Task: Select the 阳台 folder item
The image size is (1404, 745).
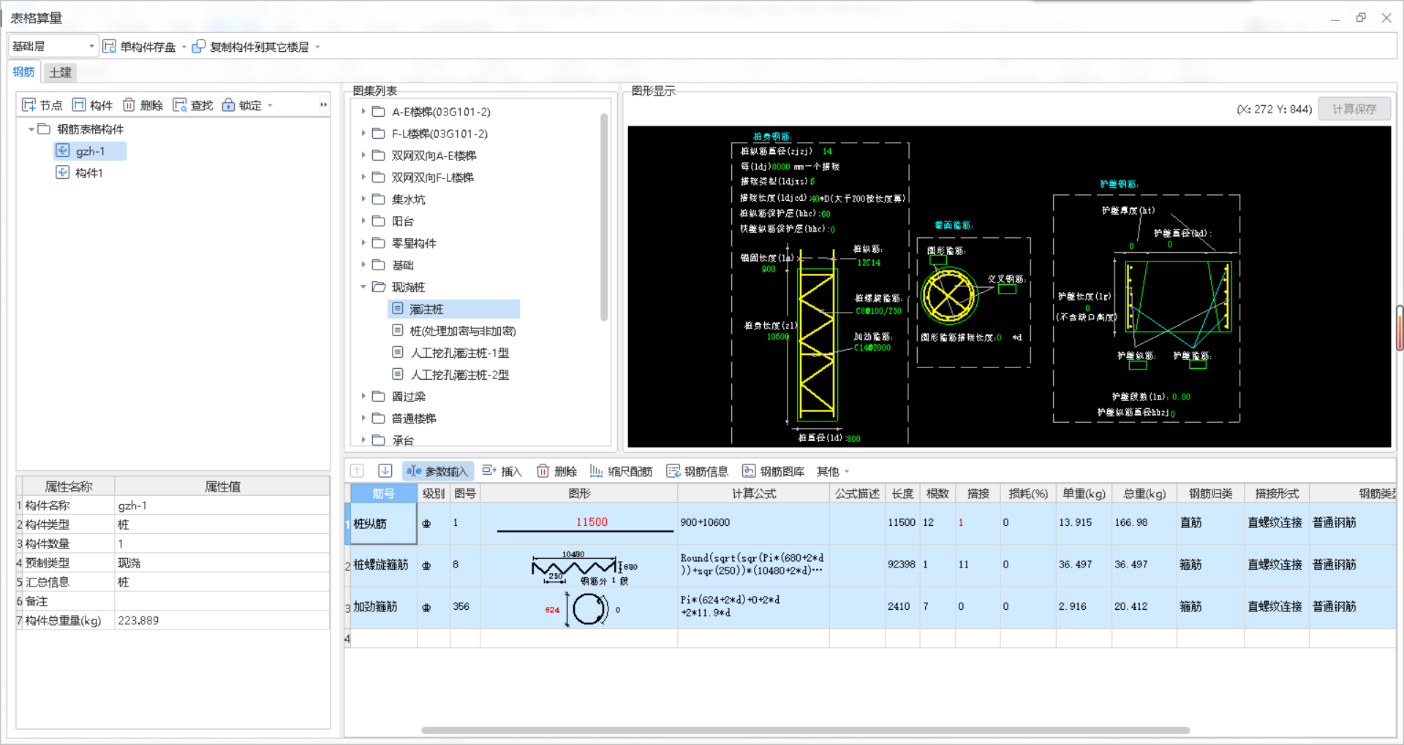Action: pos(402,221)
